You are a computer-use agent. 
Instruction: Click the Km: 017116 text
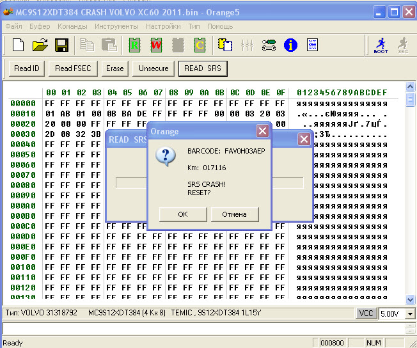tap(207, 168)
